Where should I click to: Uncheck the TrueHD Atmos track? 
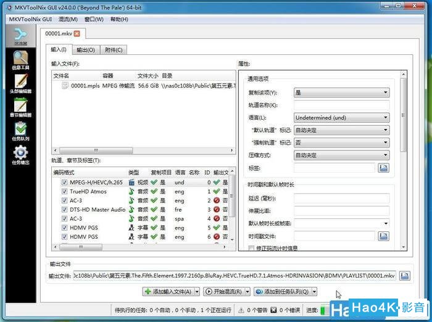point(64,191)
